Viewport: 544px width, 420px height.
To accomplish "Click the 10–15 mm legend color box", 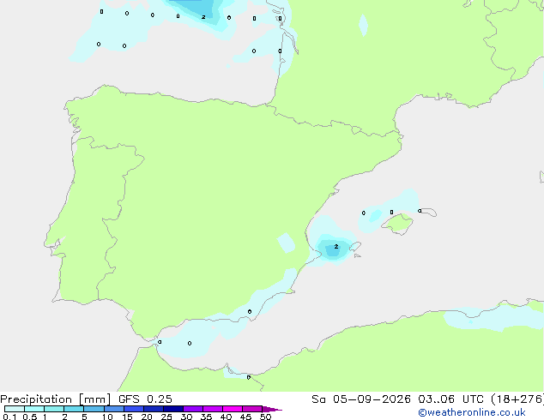I will coord(113,409).
